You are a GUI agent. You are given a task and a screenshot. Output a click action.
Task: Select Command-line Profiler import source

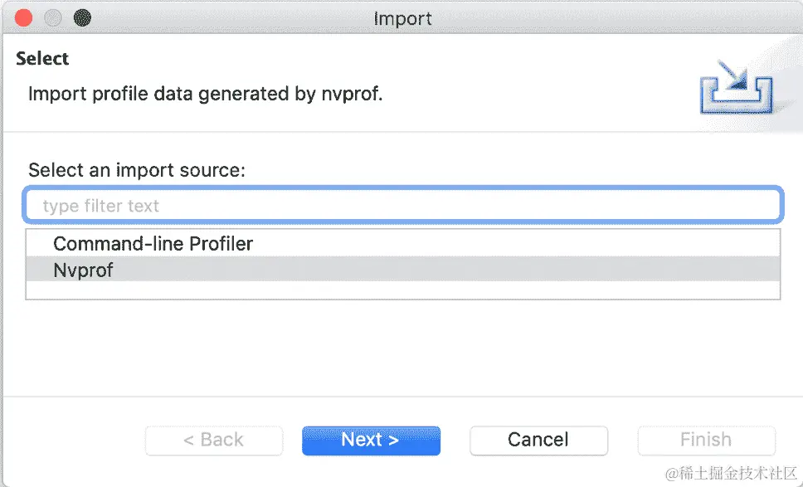click(153, 244)
